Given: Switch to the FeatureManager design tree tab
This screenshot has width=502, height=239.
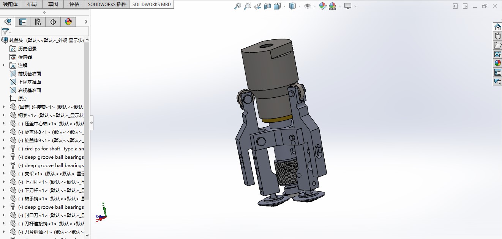Looking at the screenshot, I should coord(8,22).
